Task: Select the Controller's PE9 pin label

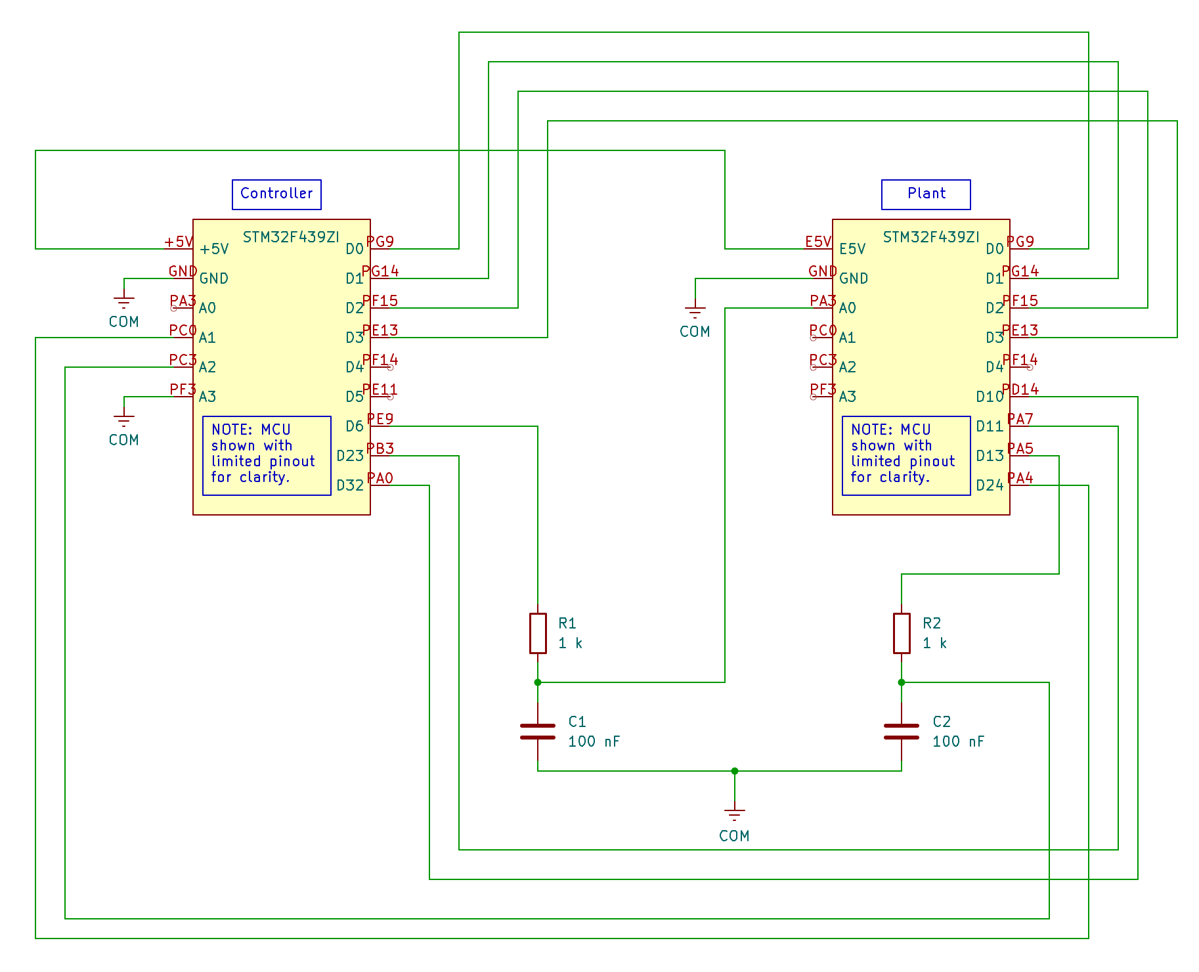Action: coord(380,419)
